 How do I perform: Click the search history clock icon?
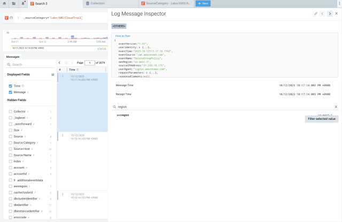[11, 18]
